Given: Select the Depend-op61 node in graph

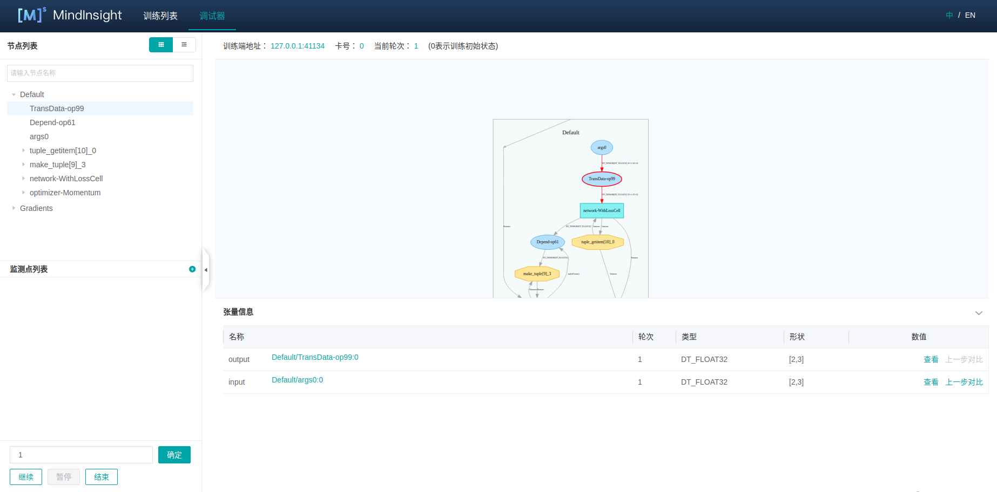Looking at the screenshot, I should [547, 242].
